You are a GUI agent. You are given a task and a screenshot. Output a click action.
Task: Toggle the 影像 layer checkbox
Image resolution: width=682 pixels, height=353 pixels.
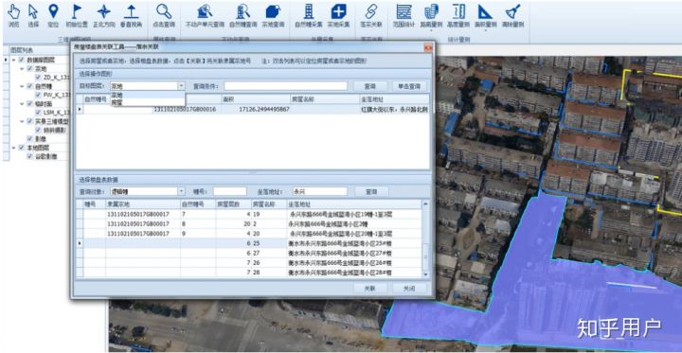pos(29,139)
